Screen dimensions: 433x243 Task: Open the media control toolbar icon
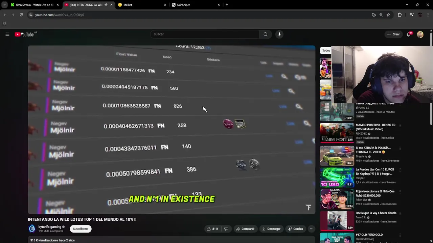coord(412,15)
